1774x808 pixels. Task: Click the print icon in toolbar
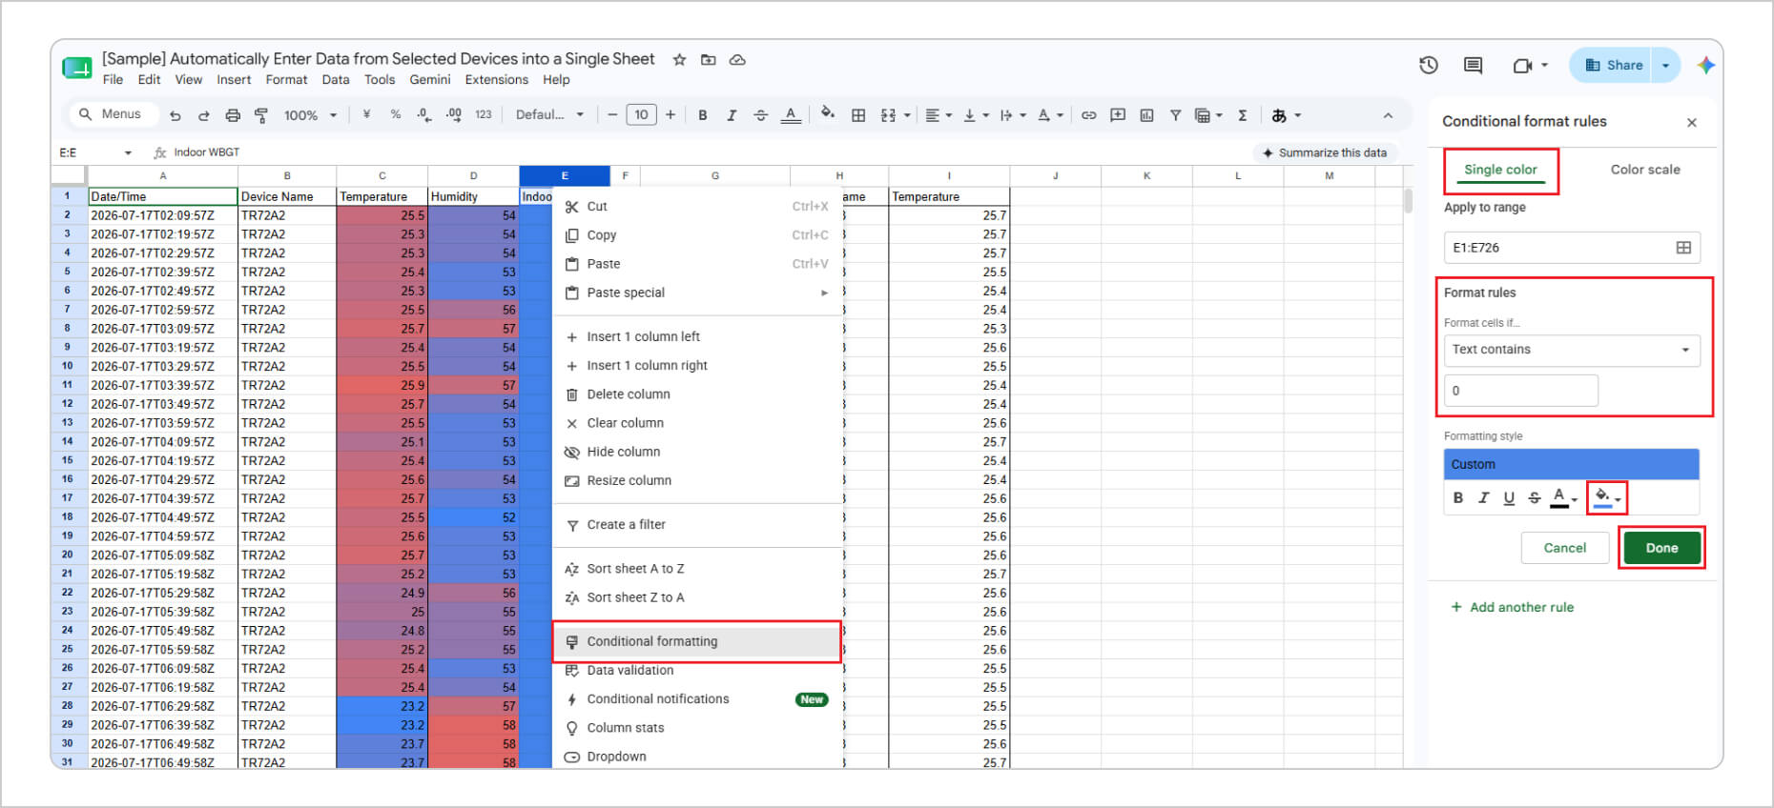pyautogui.click(x=233, y=115)
